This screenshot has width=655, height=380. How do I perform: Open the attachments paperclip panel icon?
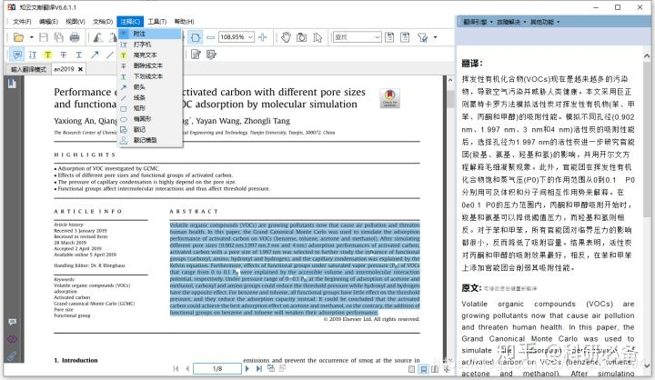pyautogui.click(x=12, y=356)
